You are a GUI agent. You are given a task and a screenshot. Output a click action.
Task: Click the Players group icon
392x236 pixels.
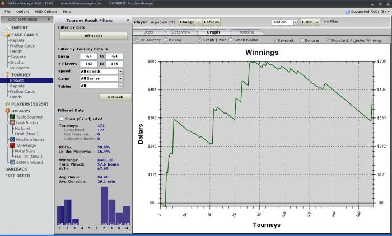7,104
